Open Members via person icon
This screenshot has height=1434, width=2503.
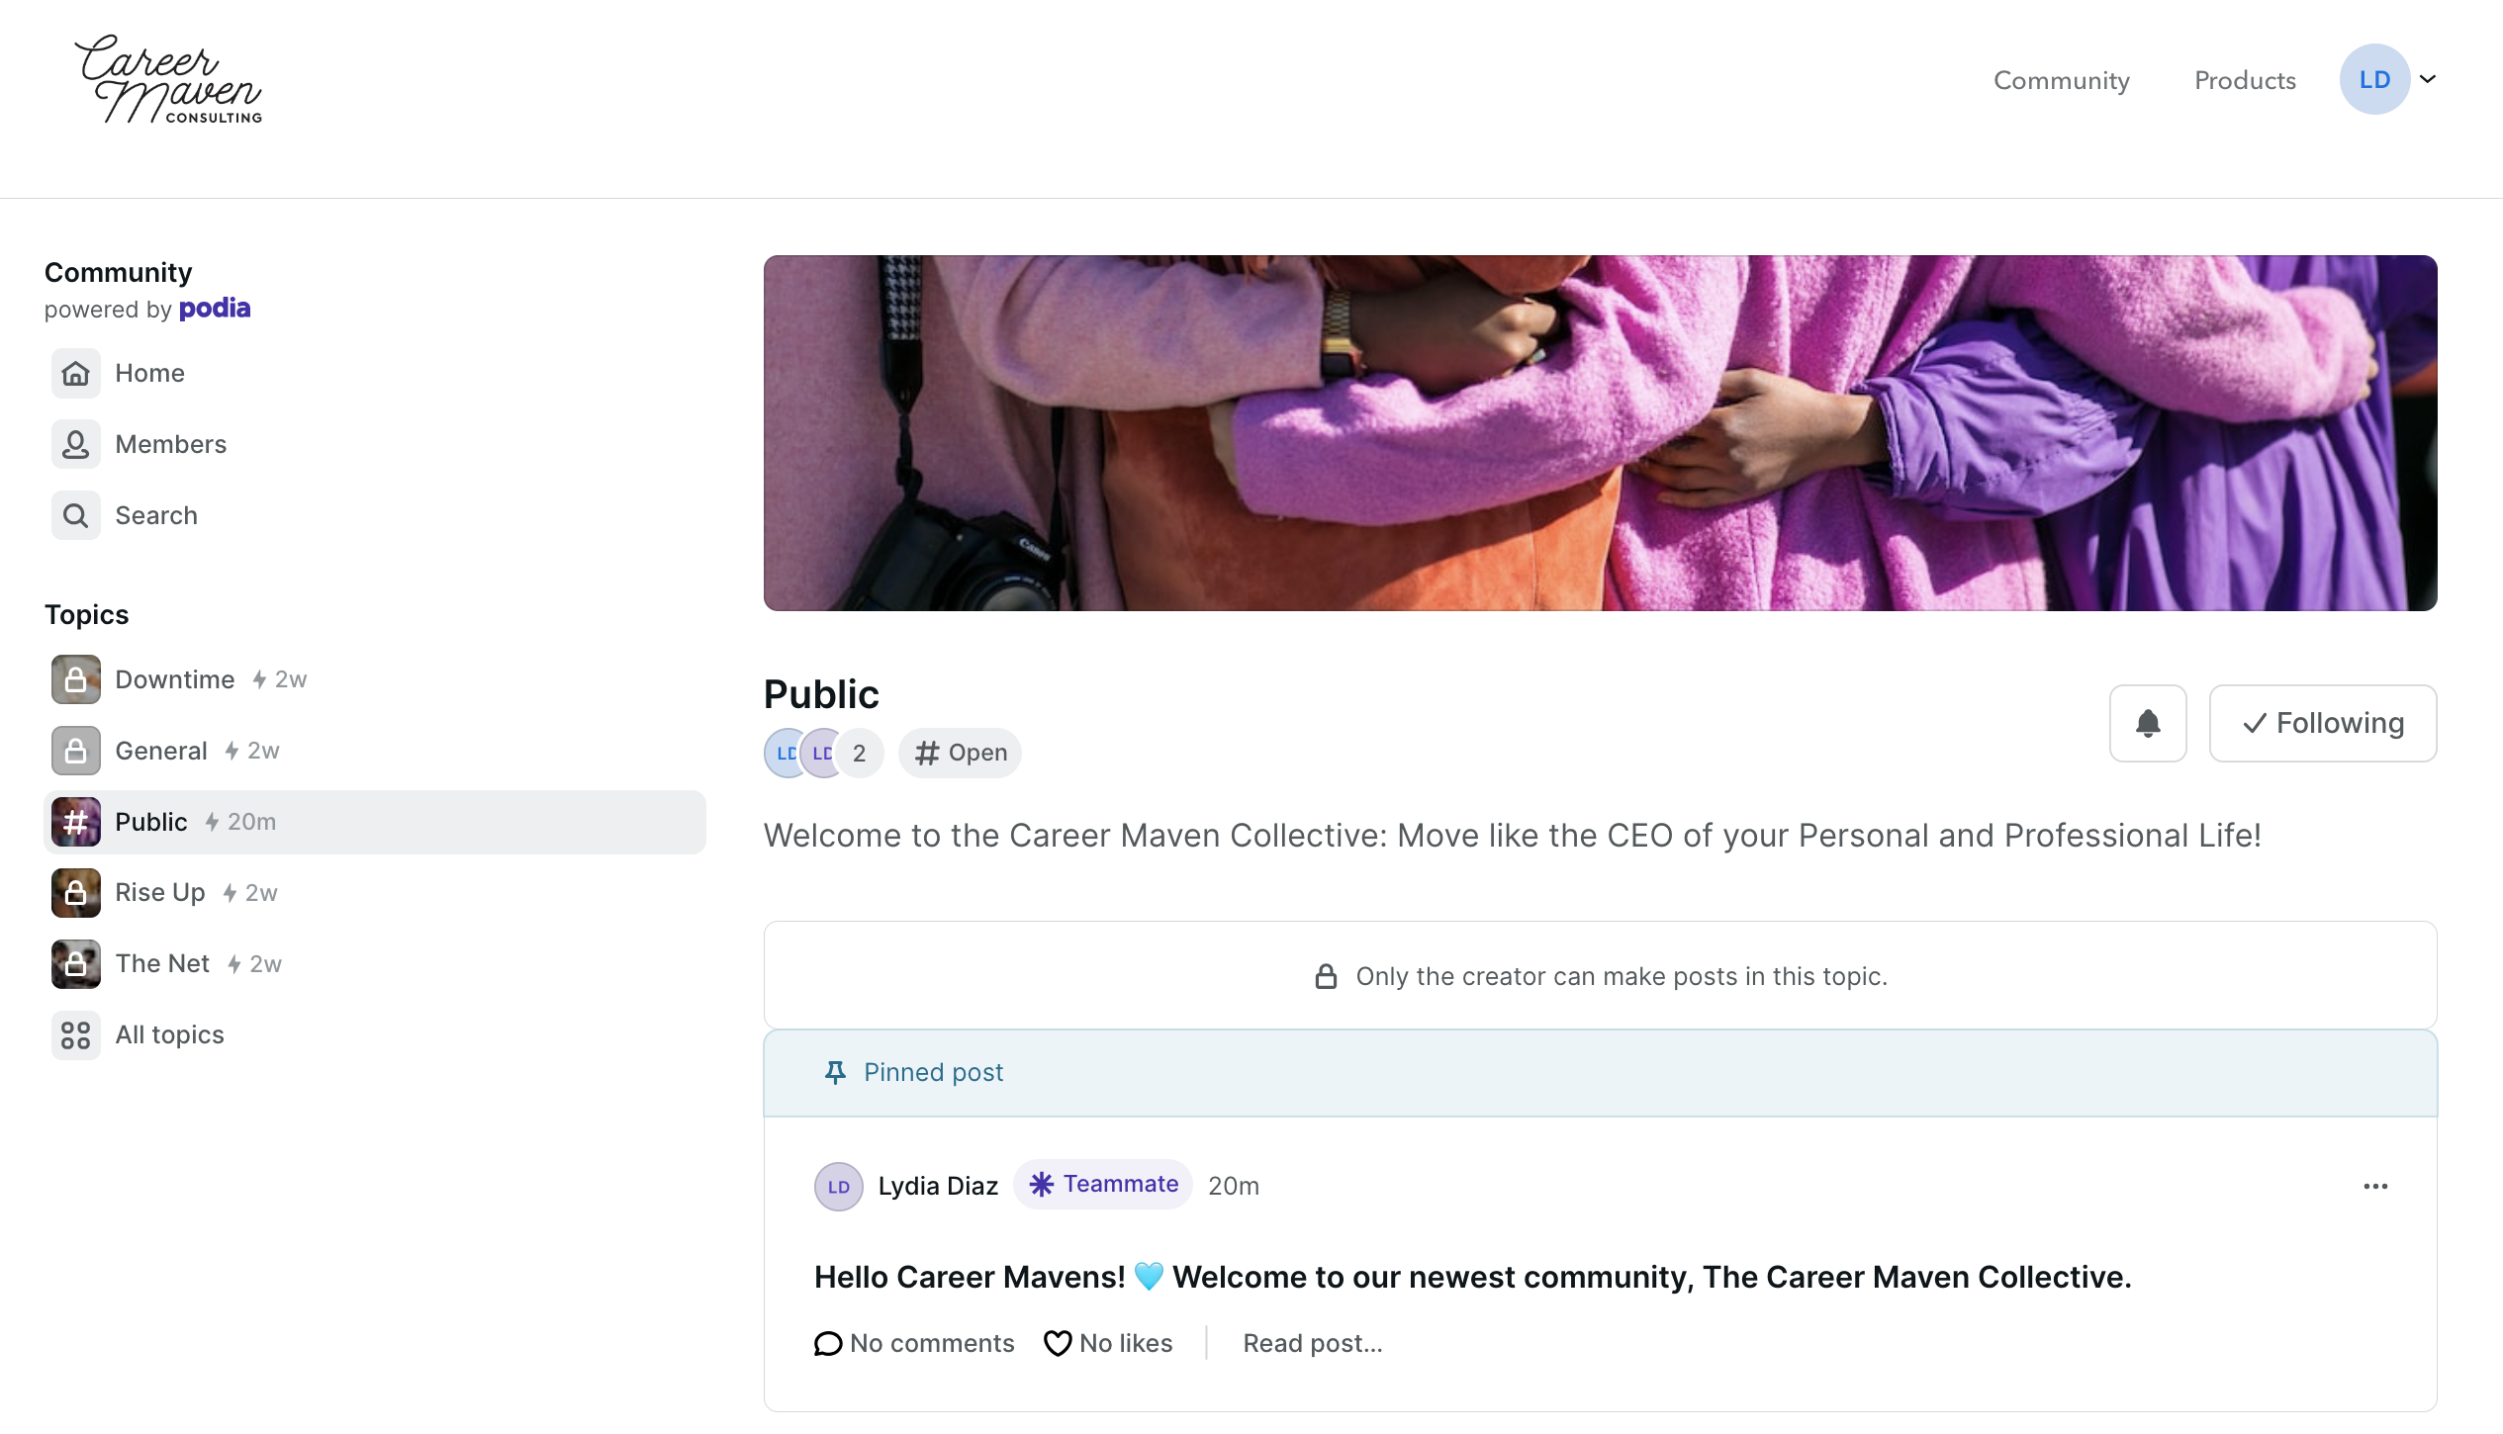(x=75, y=445)
